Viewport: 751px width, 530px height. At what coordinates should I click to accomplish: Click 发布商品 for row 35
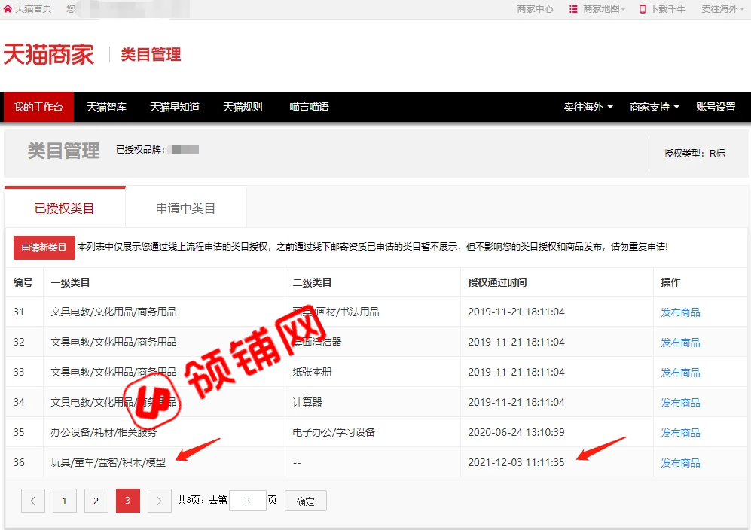680,433
